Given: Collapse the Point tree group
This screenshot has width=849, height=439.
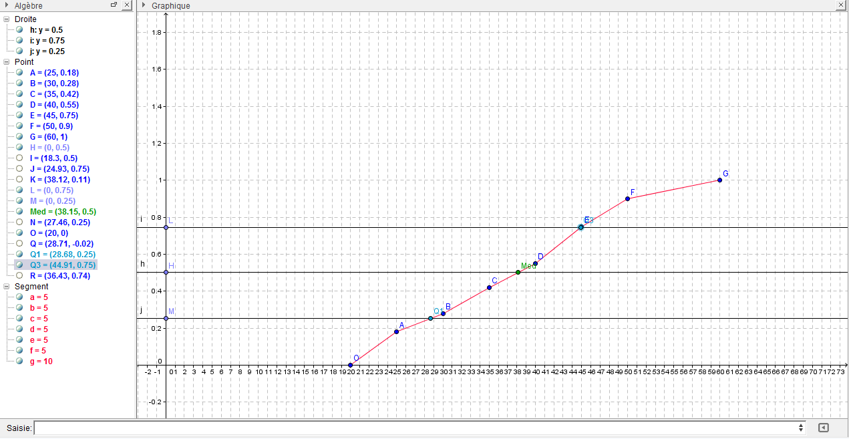Looking at the screenshot, I should [7, 62].
